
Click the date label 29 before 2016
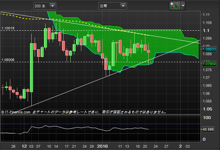[92, 146]
